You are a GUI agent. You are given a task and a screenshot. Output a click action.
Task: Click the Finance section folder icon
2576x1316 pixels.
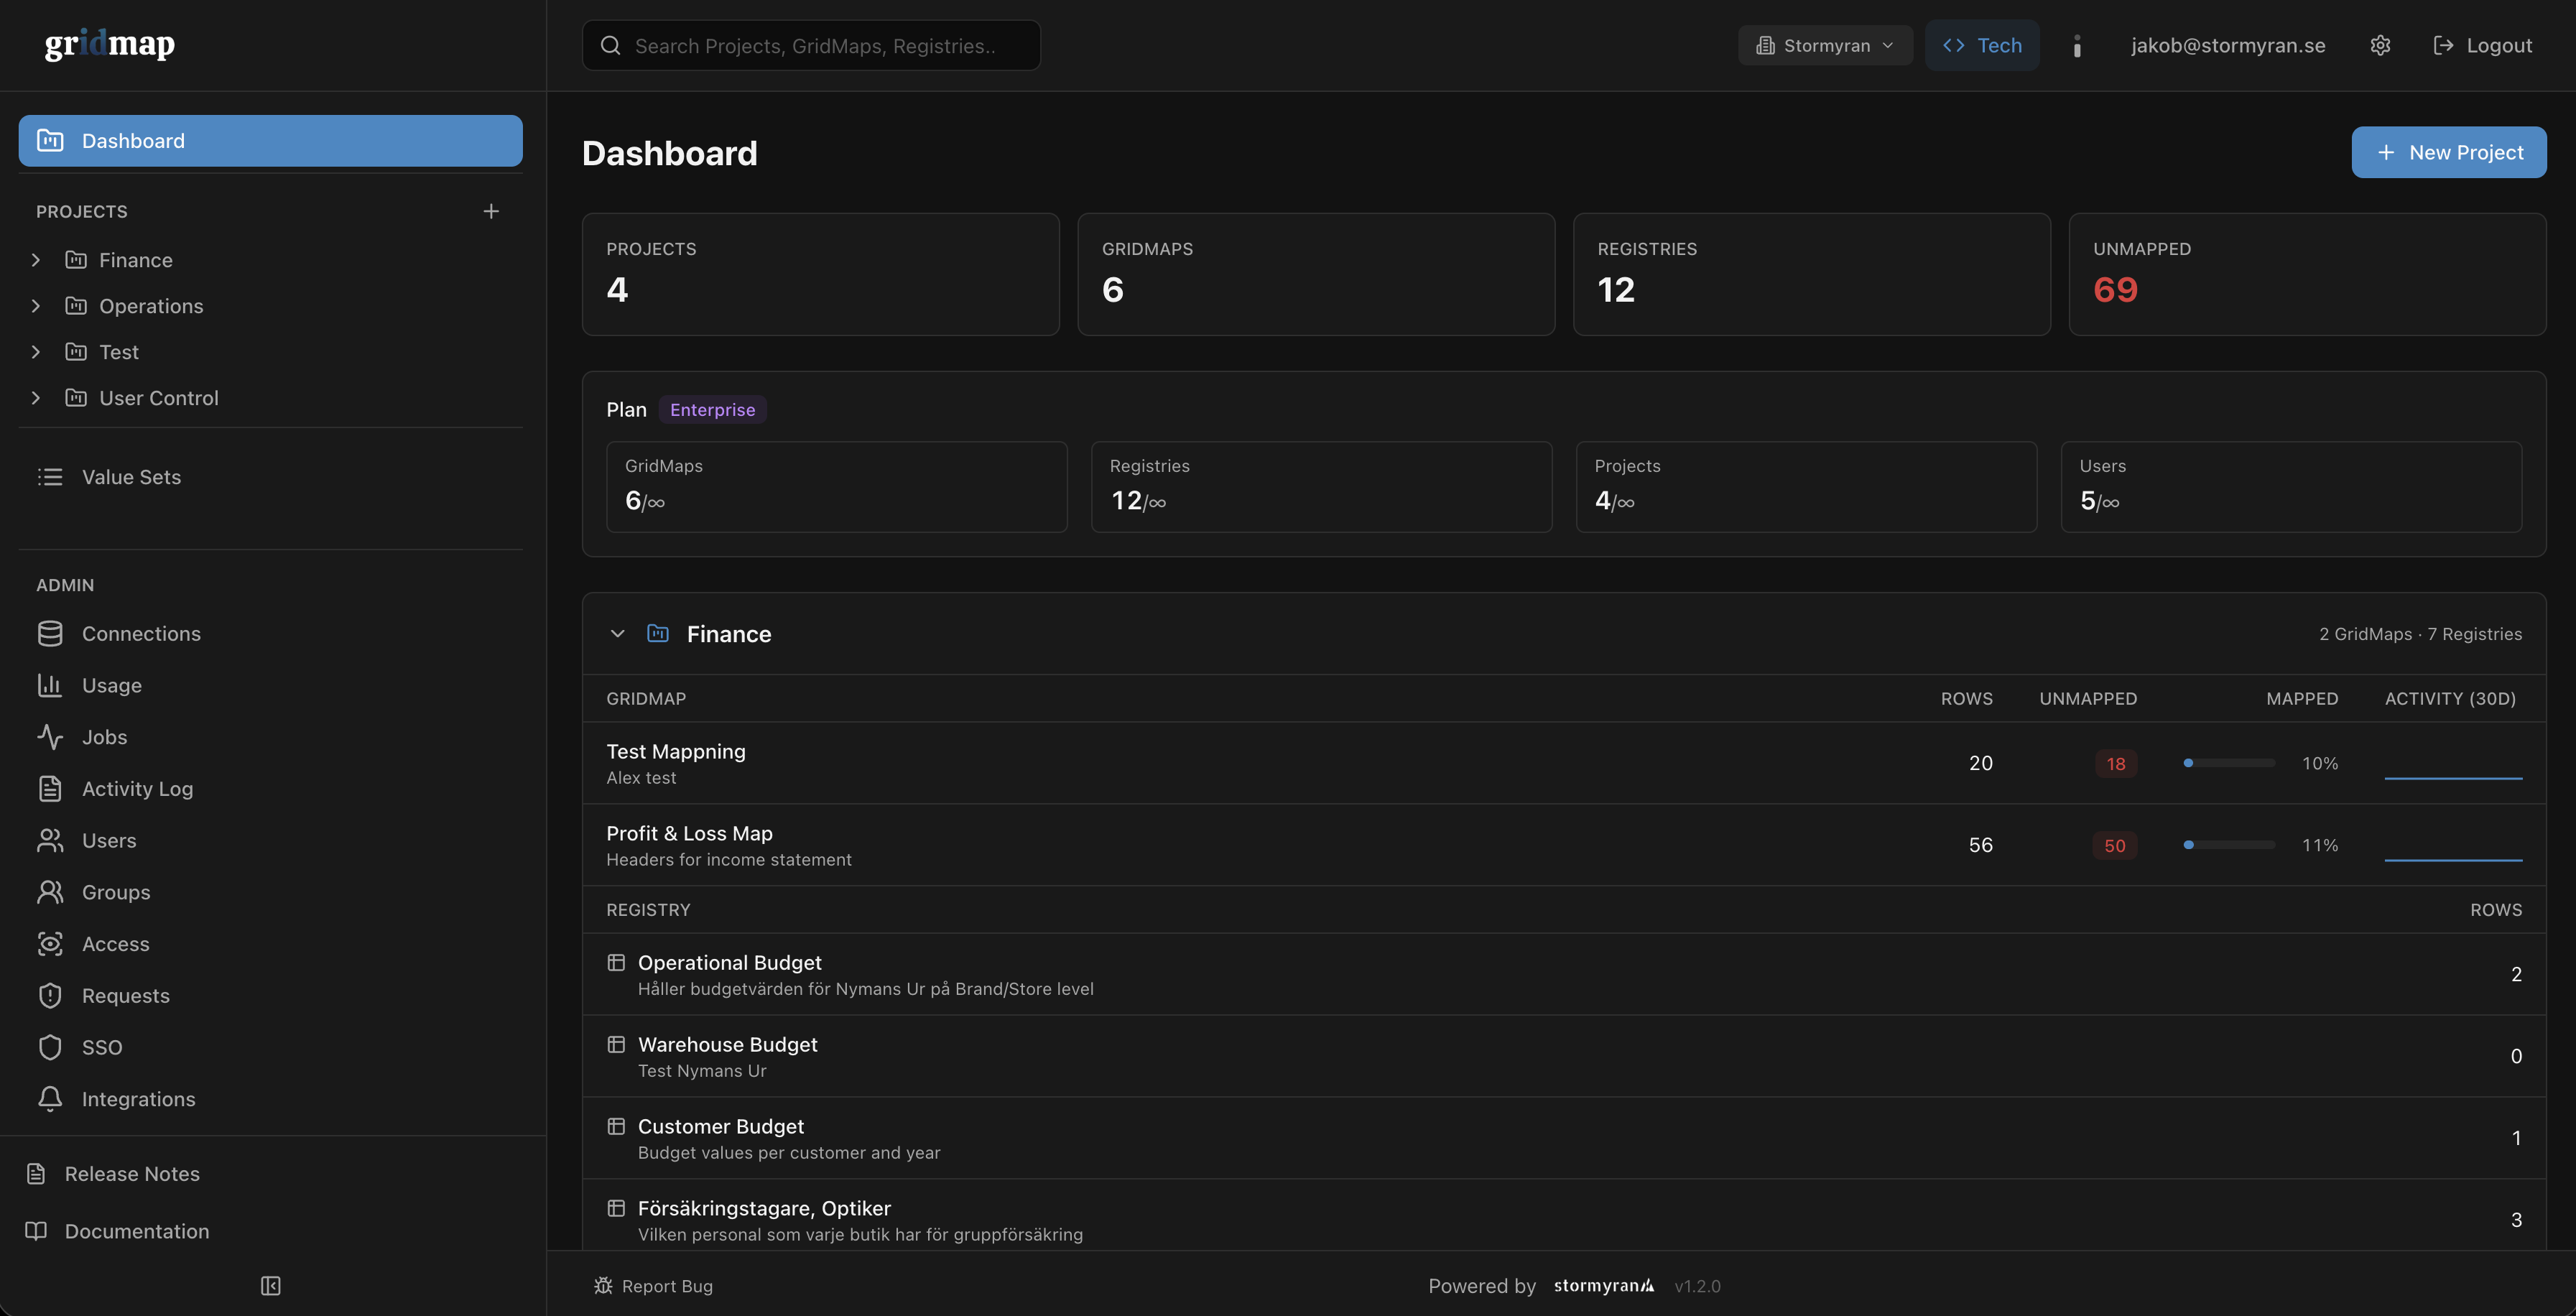click(x=658, y=634)
